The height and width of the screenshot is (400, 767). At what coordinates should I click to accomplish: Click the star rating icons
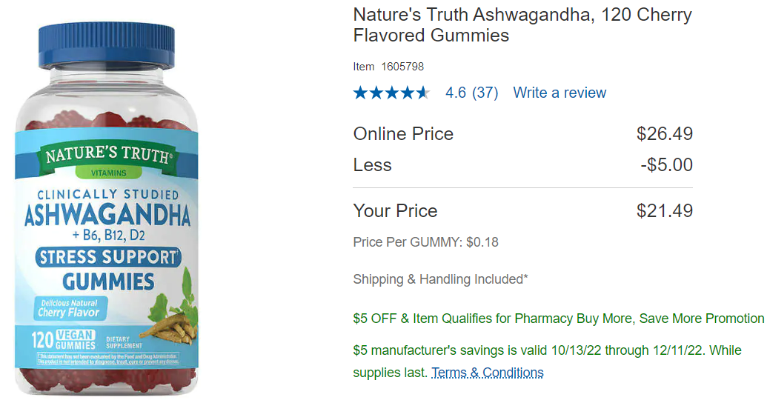point(391,93)
